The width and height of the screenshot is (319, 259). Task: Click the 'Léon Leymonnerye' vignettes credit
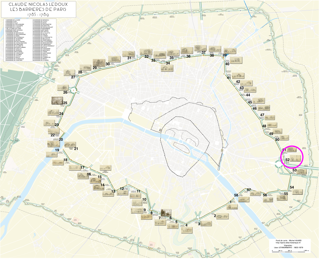[288, 247]
